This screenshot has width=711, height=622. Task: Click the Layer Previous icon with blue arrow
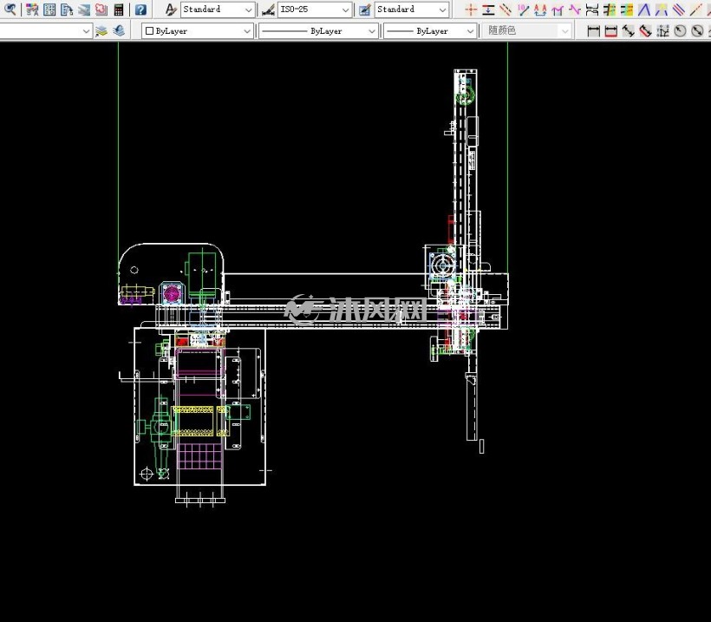coord(119,31)
